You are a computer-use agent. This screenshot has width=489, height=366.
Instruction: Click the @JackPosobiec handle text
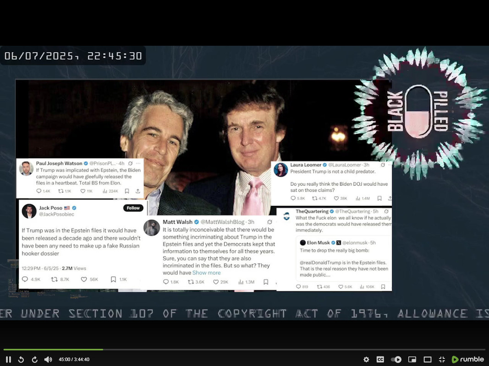pos(56,215)
